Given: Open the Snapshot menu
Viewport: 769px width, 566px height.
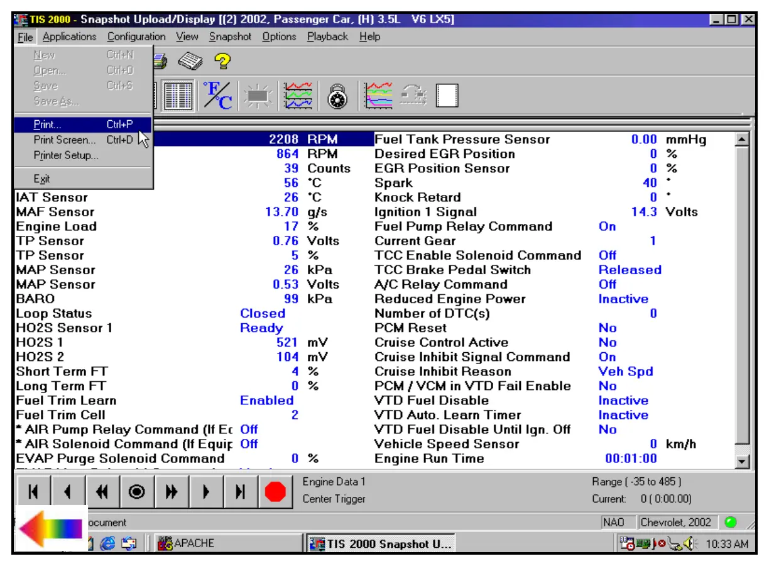Looking at the screenshot, I should coord(230,36).
